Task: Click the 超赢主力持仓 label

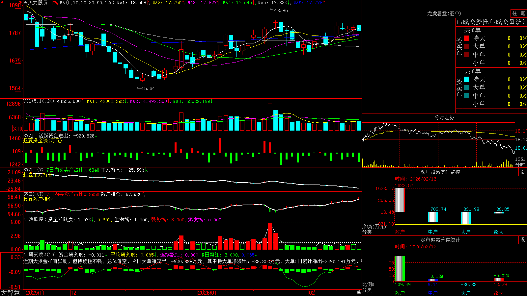Action: pyautogui.click(x=38, y=175)
